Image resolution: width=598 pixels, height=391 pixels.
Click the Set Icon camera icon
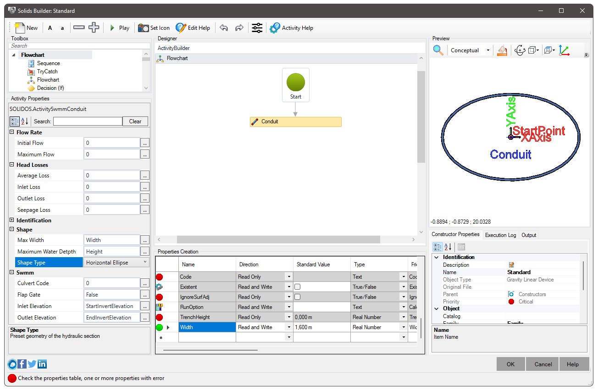point(144,28)
